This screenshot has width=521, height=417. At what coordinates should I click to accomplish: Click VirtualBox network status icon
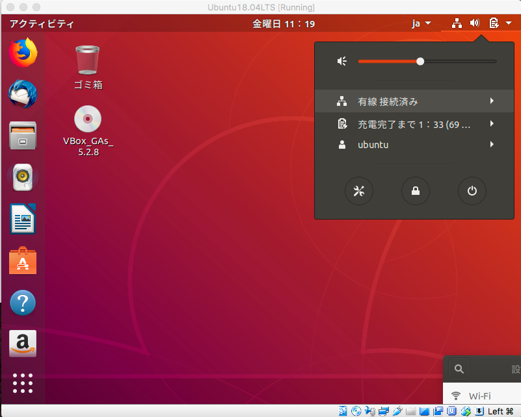384,411
